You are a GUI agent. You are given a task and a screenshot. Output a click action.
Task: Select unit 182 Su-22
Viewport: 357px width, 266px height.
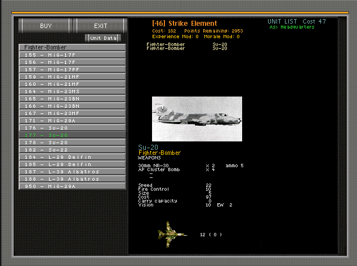tap(72, 149)
